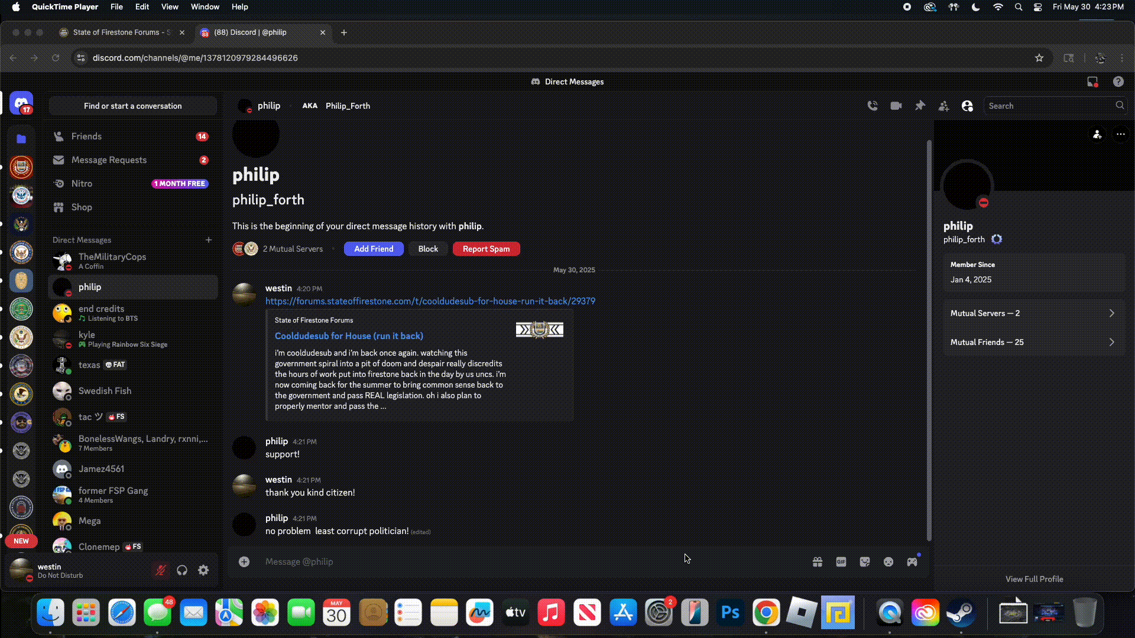Click the message input field

[532, 562]
